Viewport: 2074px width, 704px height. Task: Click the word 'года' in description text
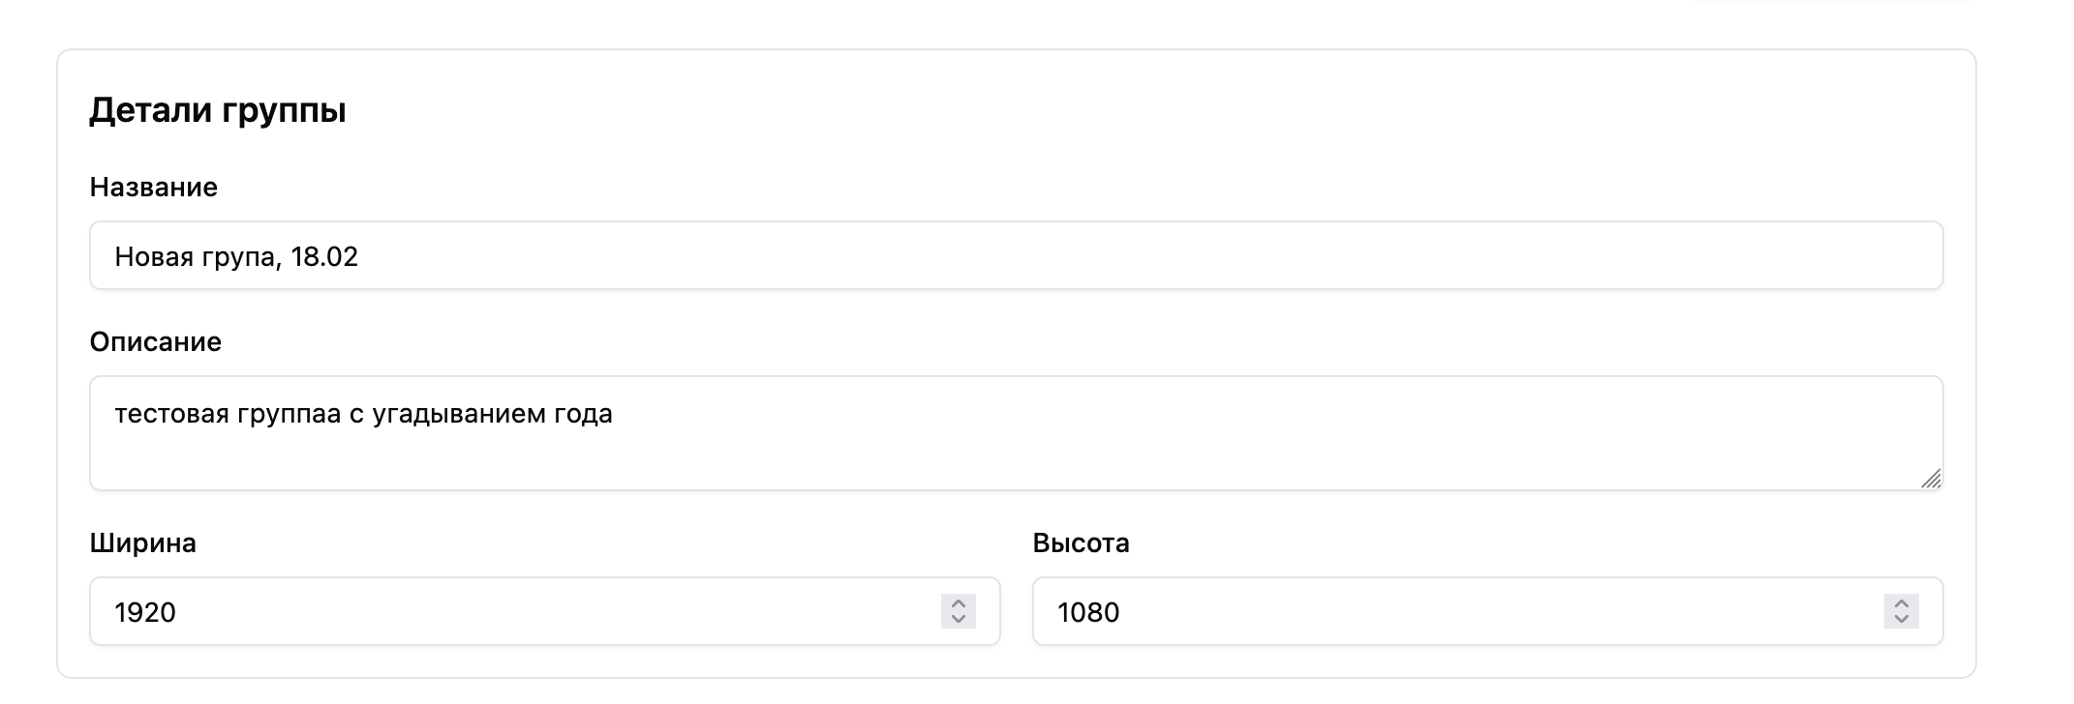pos(583,415)
